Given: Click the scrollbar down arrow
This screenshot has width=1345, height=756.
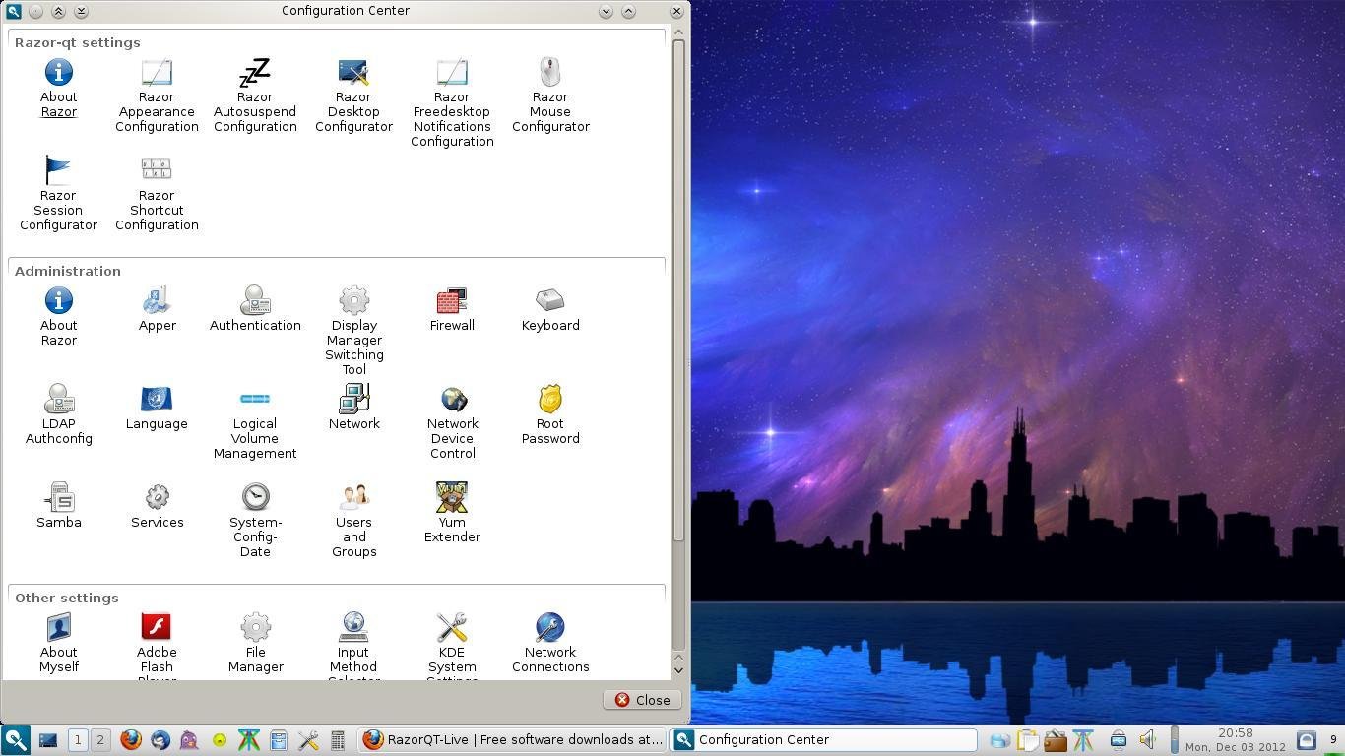Looking at the screenshot, I should tap(678, 670).
